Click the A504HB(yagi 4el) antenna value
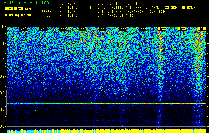This screenshot has height=133, width=209. [x=117, y=16]
